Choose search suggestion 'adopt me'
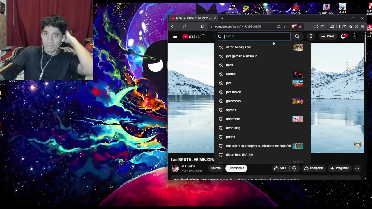This screenshot has height=209, width=372. click(x=262, y=119)
